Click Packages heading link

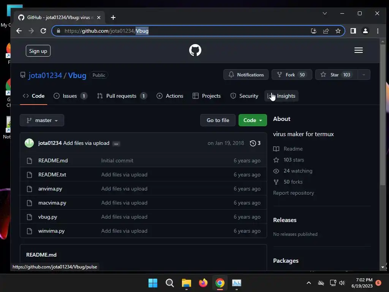[286, 261]
